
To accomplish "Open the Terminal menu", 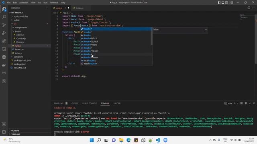I will 54,2.
